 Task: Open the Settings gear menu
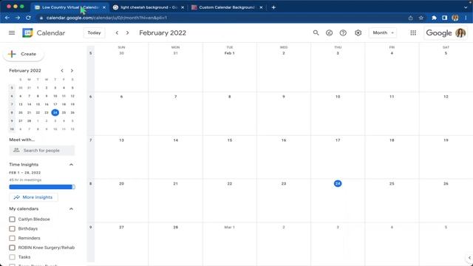(358, 33)
